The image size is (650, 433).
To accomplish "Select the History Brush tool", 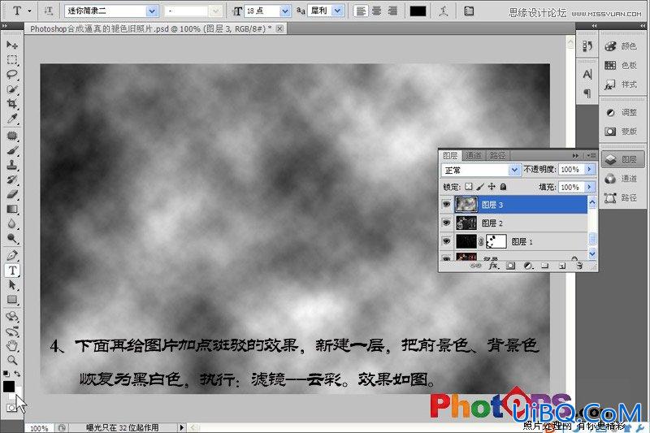I will pyautogui.click(x=12, y=180).
